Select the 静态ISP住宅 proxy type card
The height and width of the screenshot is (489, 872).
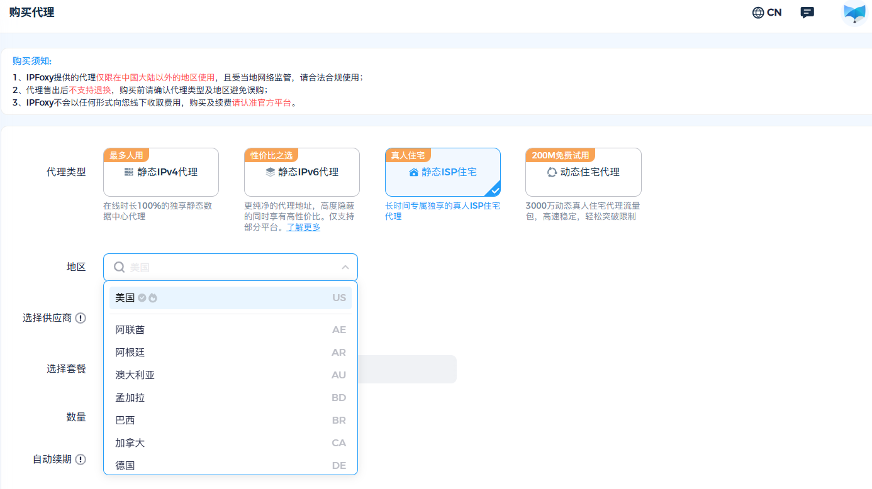[x=443, y=172]
